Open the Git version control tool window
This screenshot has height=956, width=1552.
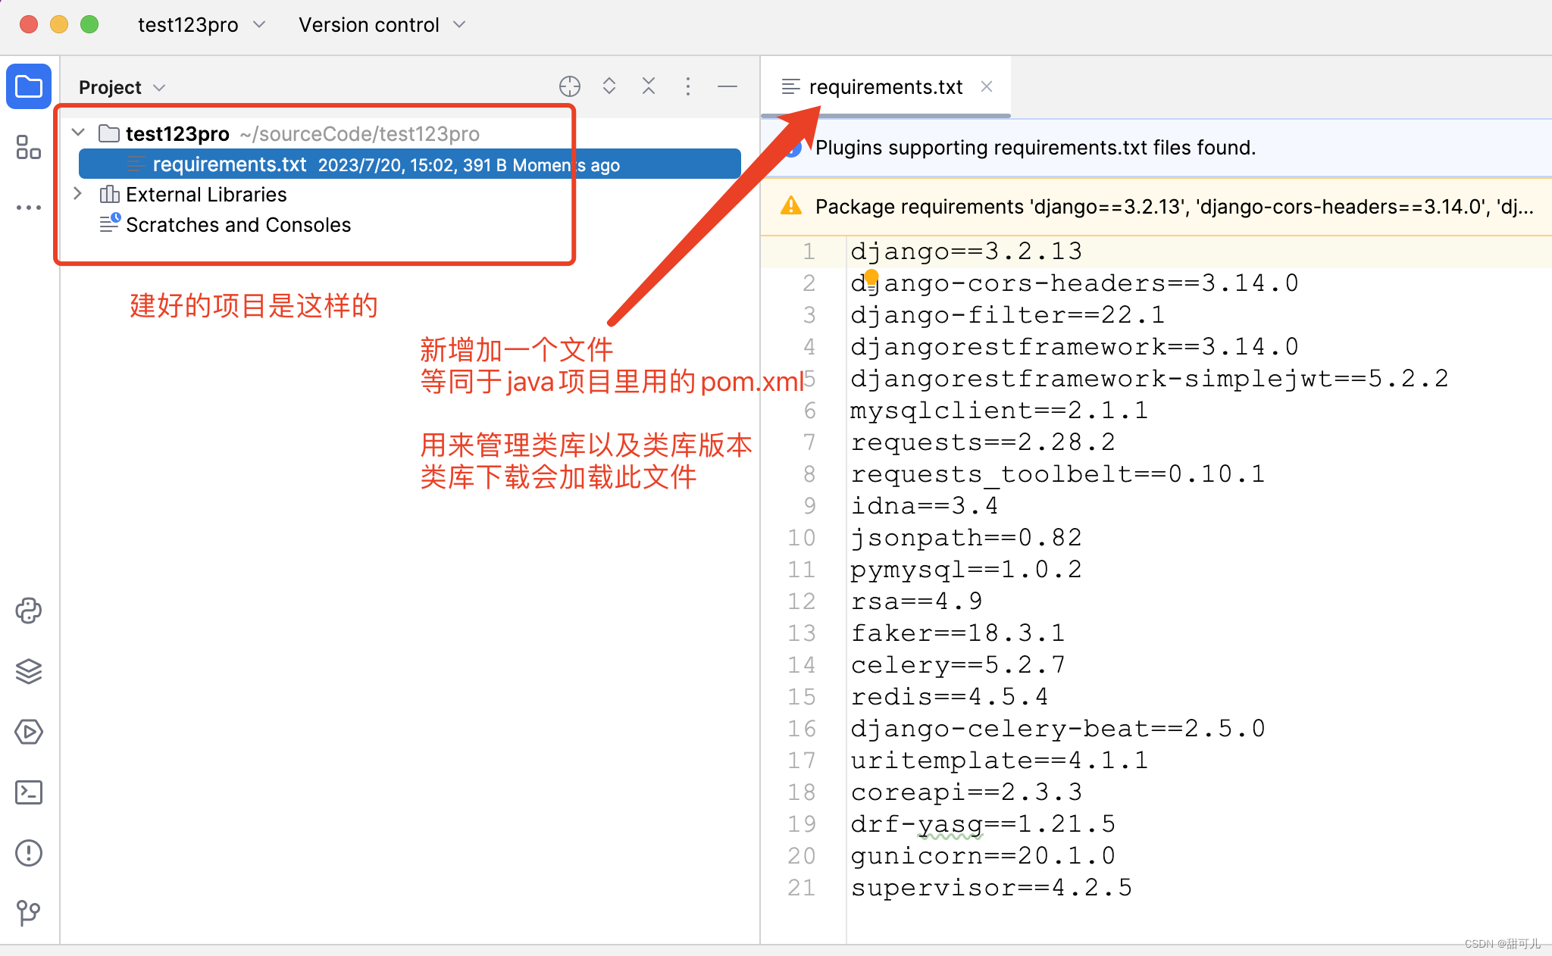click(29, 913)
